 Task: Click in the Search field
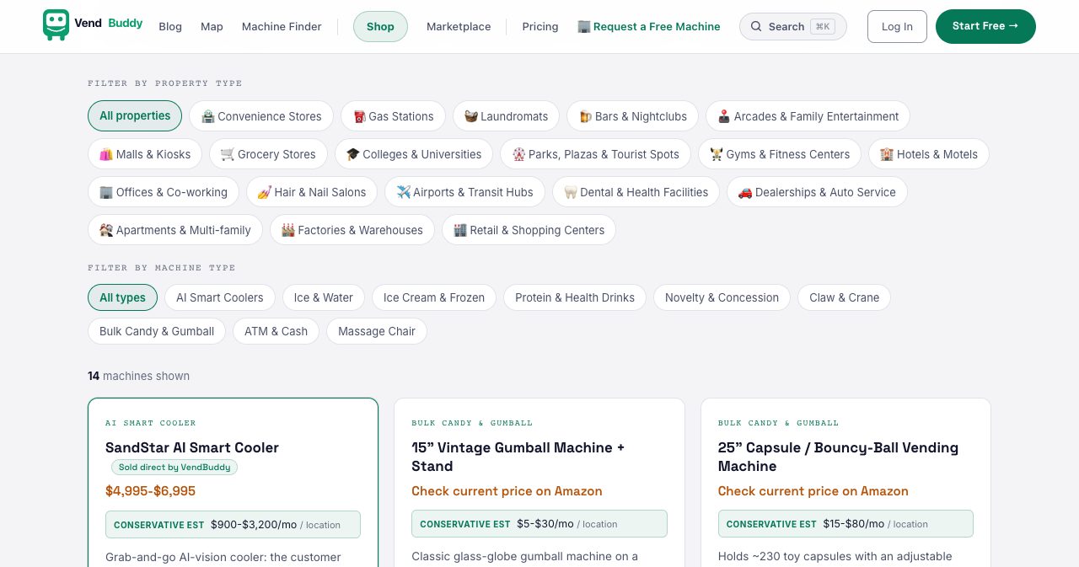coord(793,27)
